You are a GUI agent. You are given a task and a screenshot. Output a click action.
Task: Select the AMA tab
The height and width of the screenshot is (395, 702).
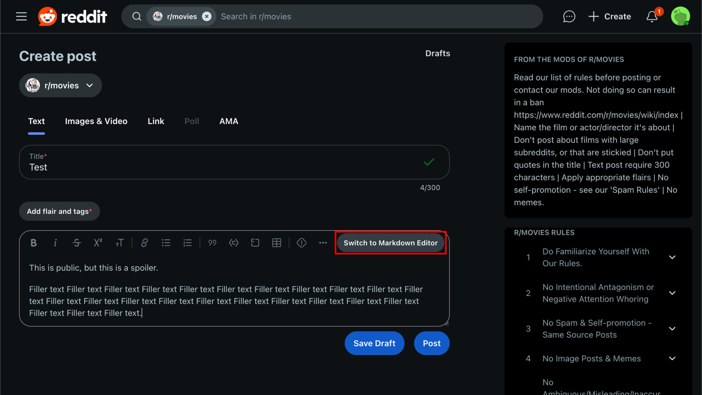point(229,121)
